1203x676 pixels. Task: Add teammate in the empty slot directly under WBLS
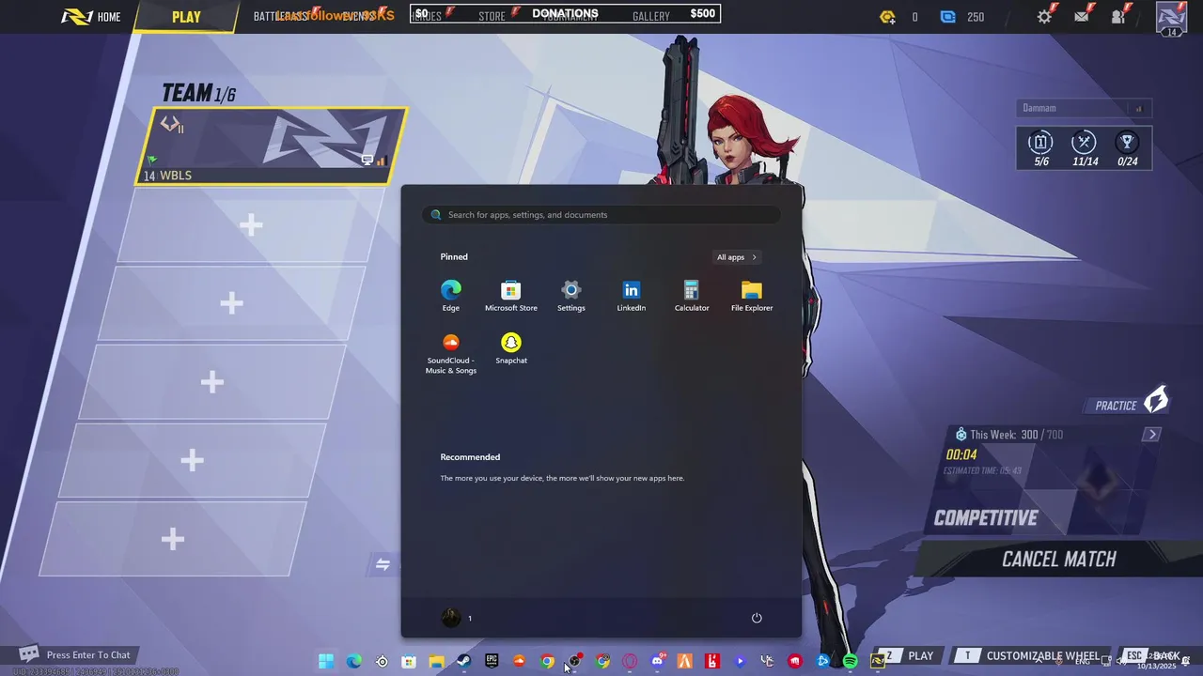tap(251, 225)
